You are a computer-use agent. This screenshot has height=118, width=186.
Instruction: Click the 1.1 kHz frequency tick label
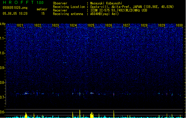pyautogui.click(x=2, y=38)
